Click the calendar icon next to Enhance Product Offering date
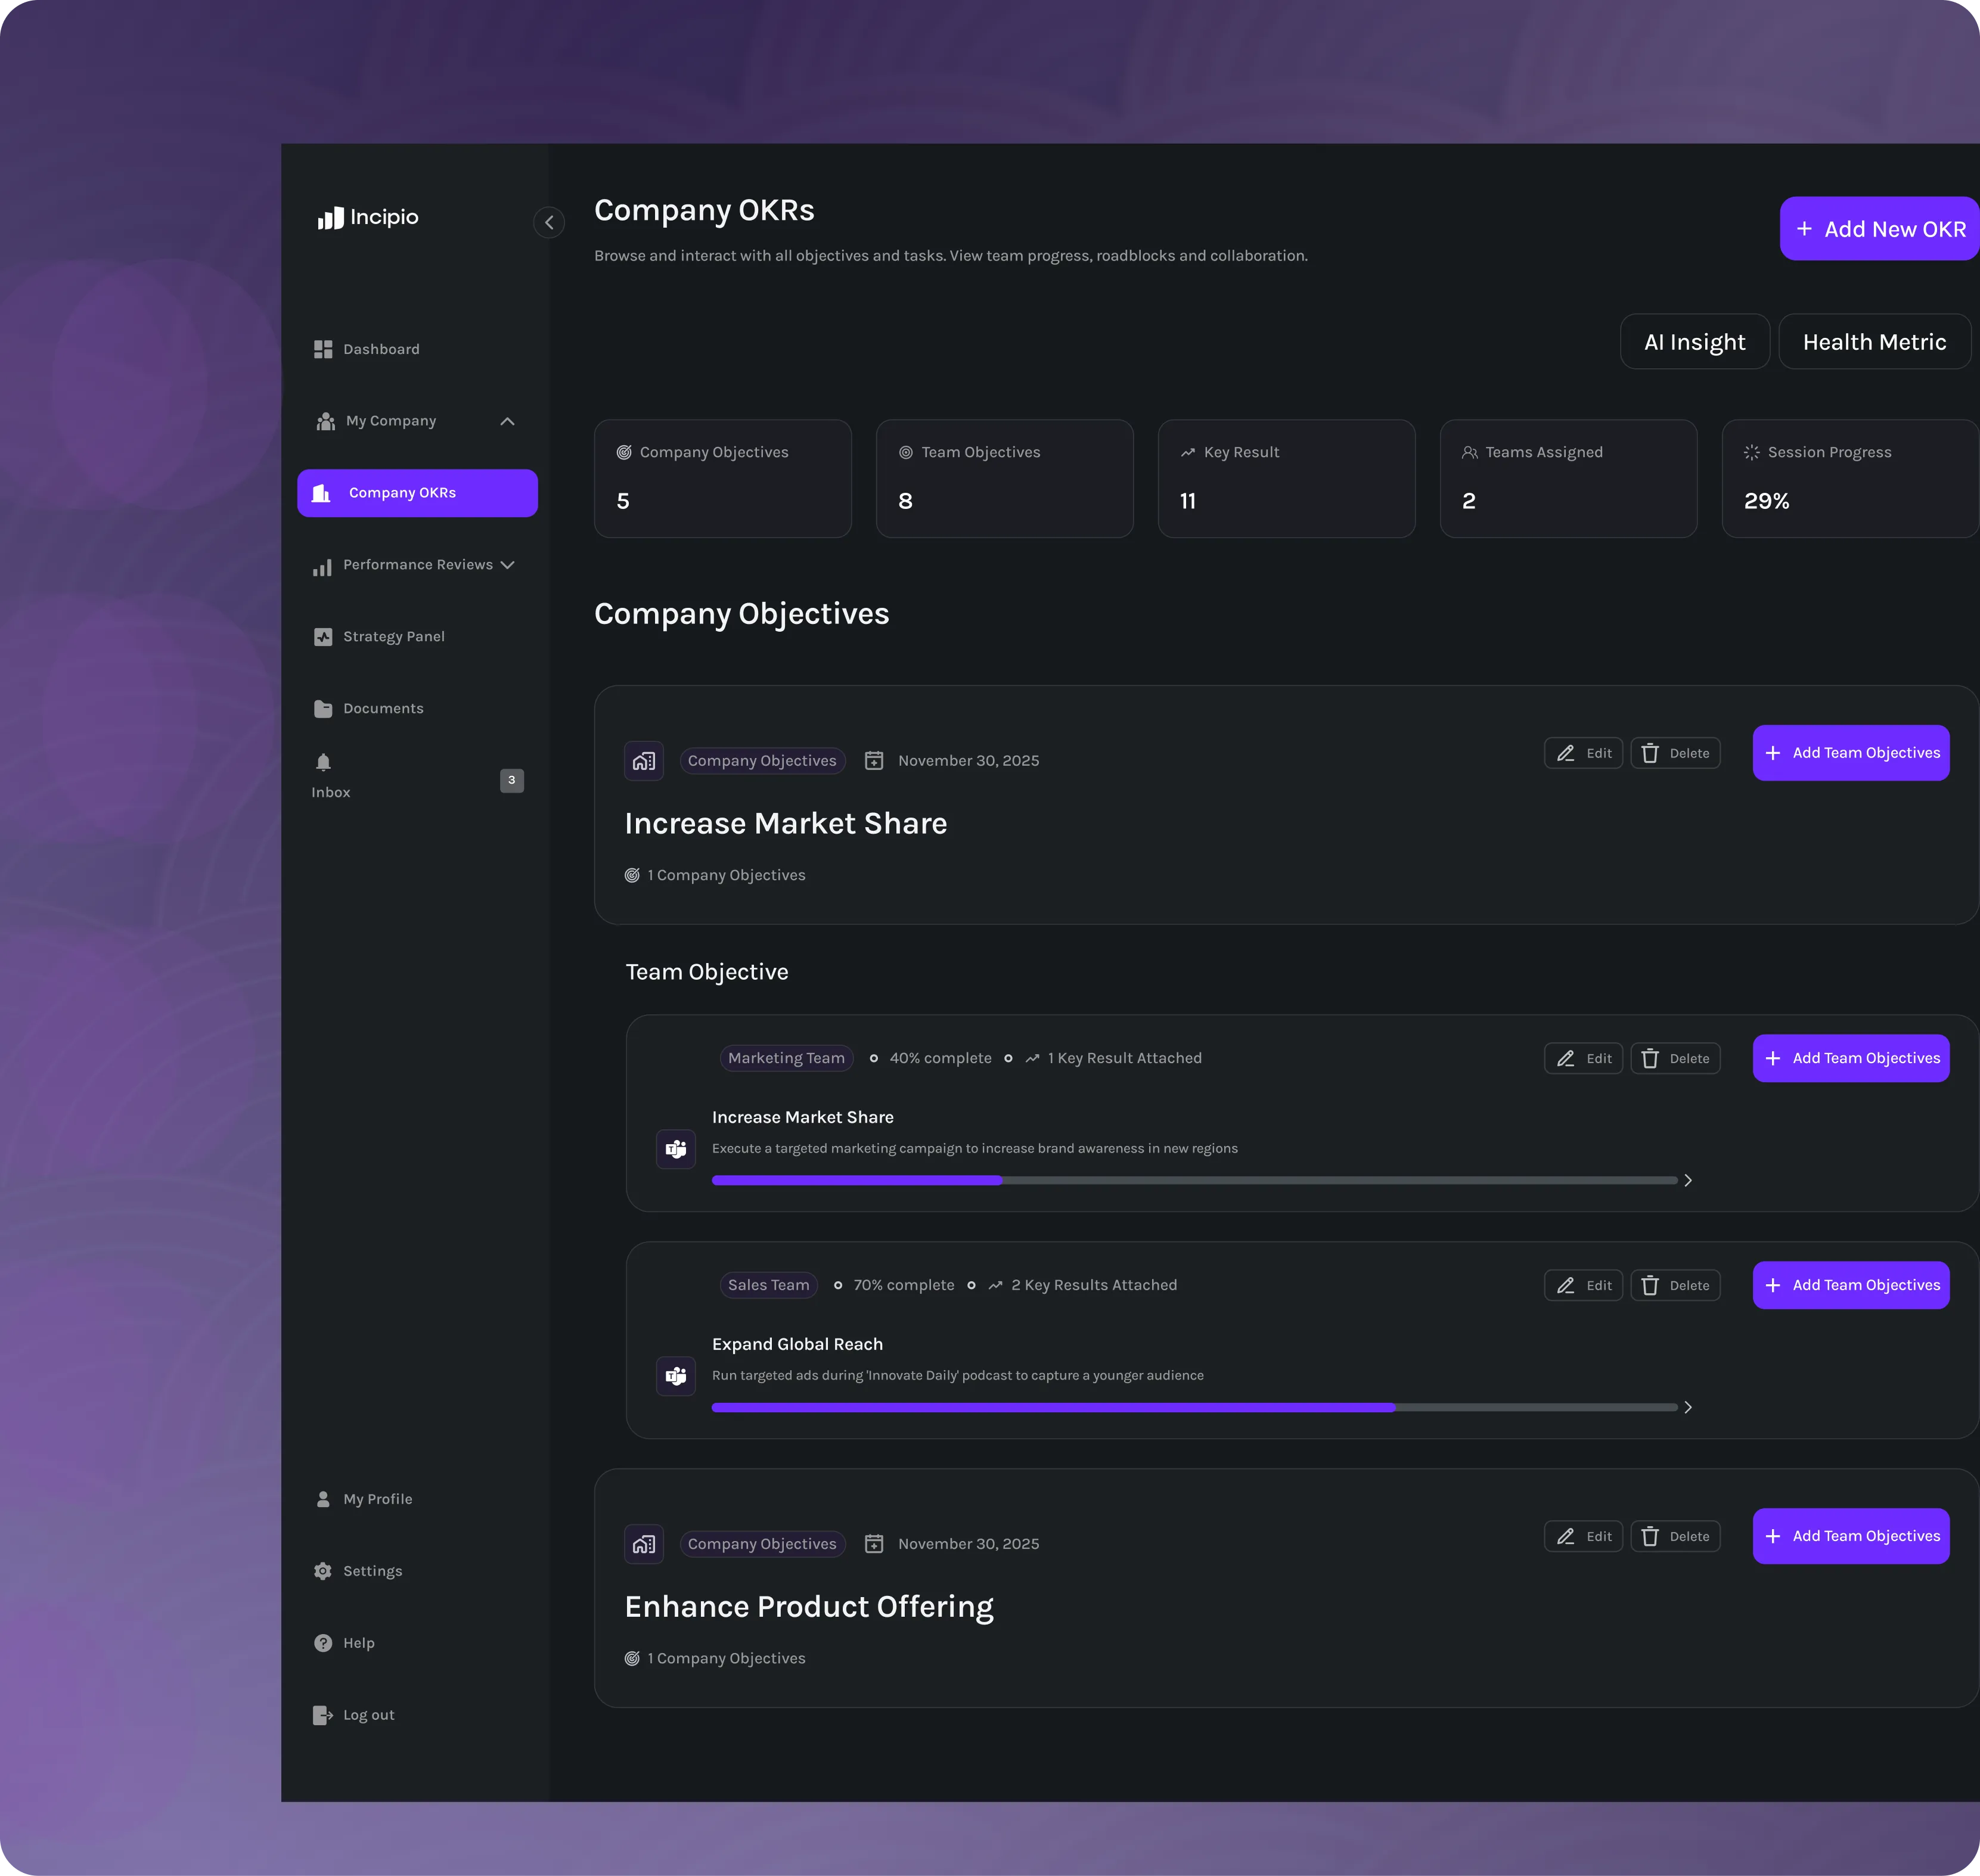 point(874,1544)
